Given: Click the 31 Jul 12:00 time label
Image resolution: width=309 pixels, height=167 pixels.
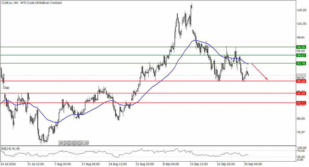Looking at the screenshot, I should coord(36,164).
